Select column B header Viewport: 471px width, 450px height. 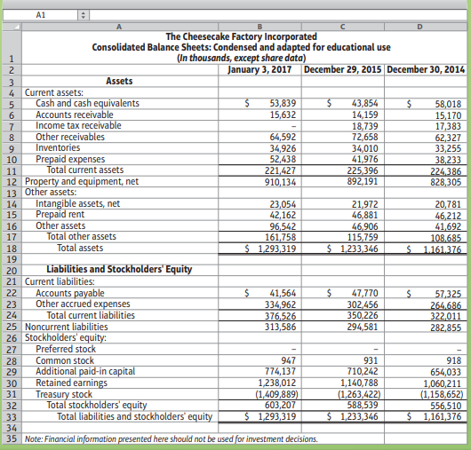coord(259,27)
